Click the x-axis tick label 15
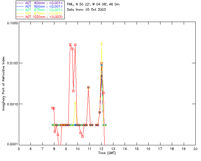 pos(137,149)
